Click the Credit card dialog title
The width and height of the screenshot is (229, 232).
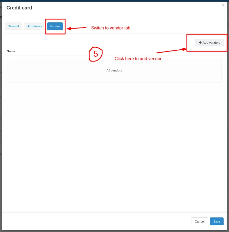[x=19, y=8]
